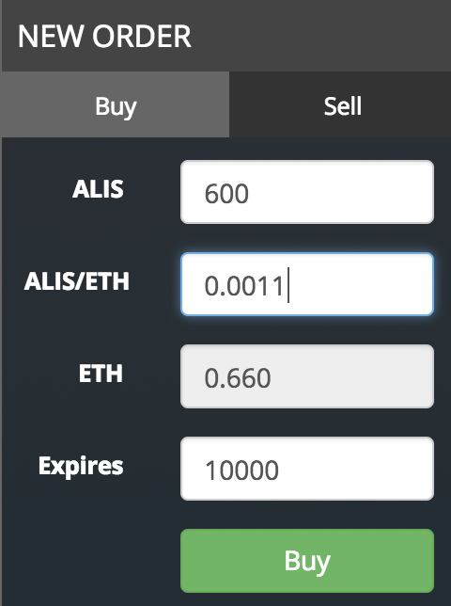This screenshot has height=606, width=451.
Task: Click the empty area inside Expires field
Action: click(x=355, y=469)
